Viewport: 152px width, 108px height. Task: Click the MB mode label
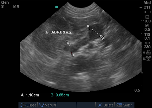(16, 7)
